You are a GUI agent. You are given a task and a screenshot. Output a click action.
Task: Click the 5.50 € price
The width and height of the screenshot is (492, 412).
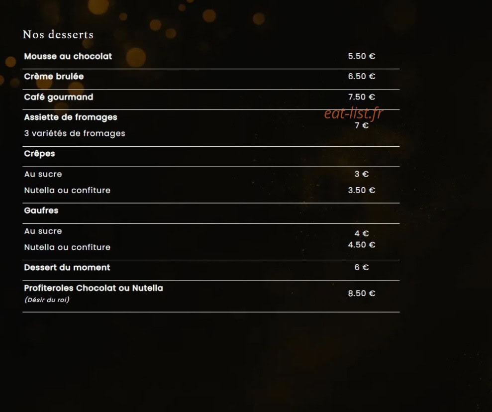(362, 56)
